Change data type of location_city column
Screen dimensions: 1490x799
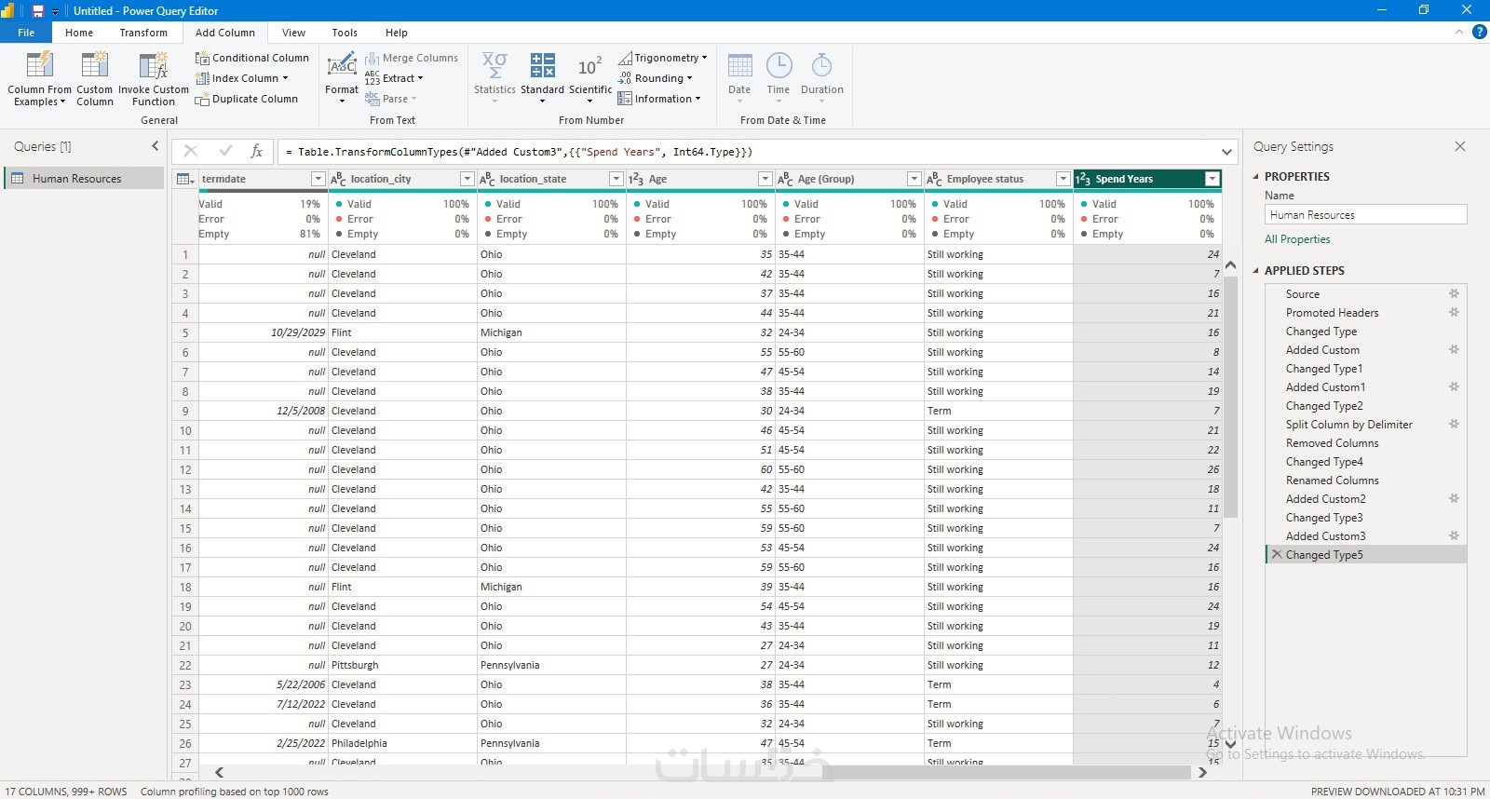339,179
